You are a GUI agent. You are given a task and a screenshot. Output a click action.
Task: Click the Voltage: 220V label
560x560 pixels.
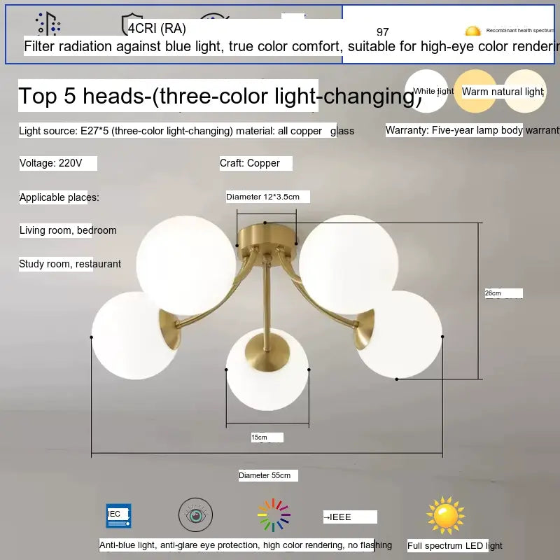click(57, 163)
